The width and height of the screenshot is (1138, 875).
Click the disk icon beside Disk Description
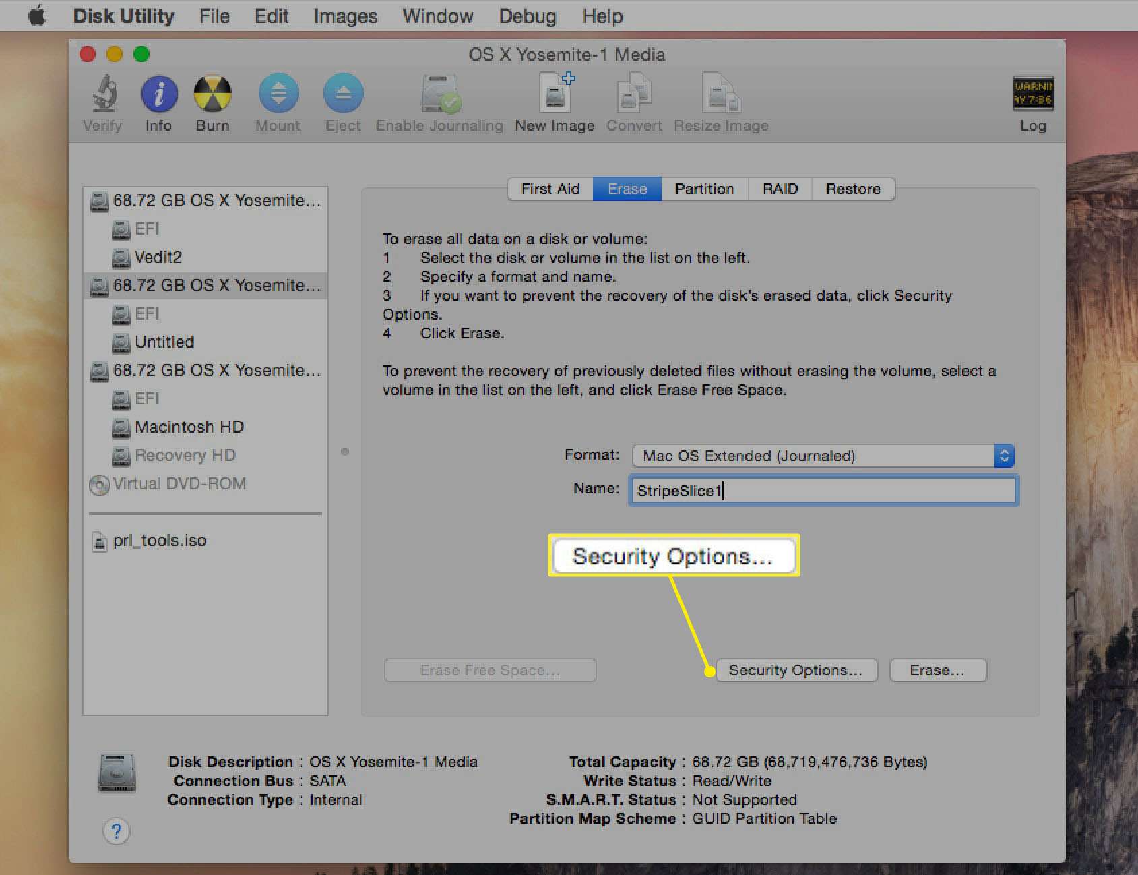click(x=117, y=772)
